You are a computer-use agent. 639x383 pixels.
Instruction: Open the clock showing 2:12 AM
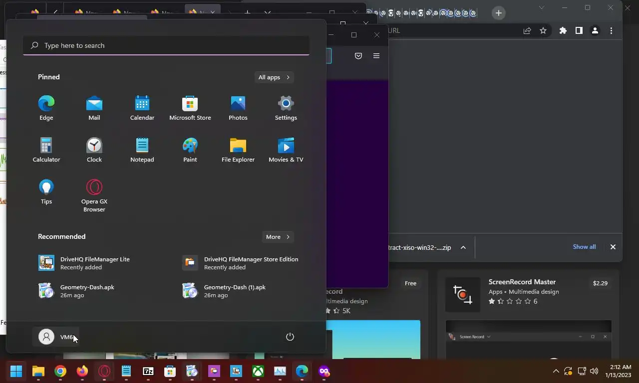point(618,371)
